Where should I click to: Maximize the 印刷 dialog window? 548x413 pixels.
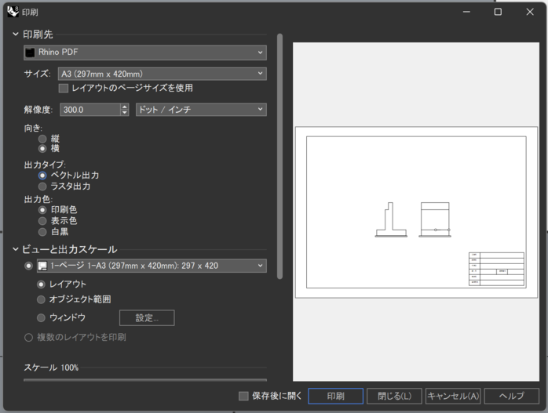[498, 12]
